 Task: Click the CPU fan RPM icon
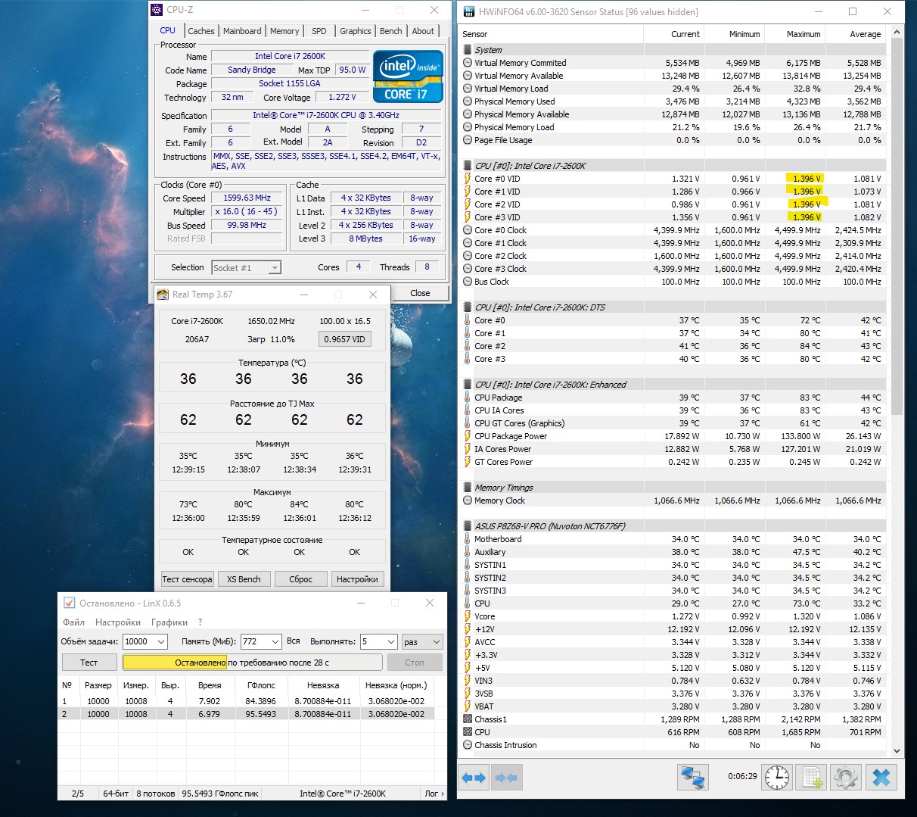(468, 732)
